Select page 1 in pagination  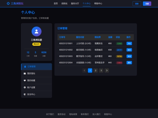(x=90, y=71)
